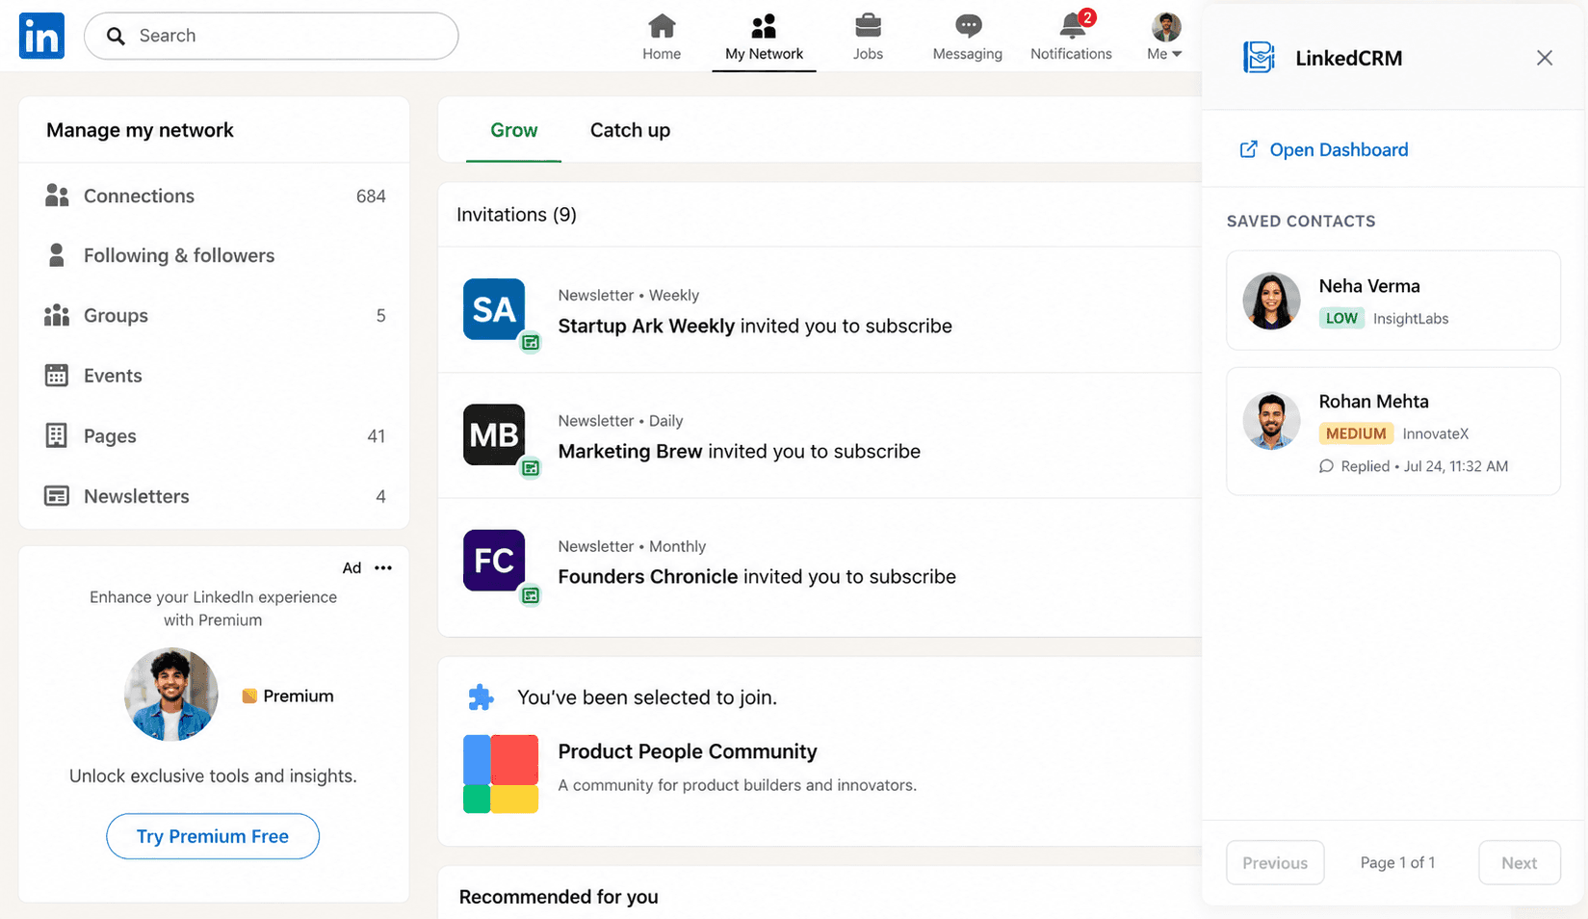The width and height of the screenshot is (1588, 919).
Task: Open Neha Verma's profile photo
Action: tap(1271, 301)
